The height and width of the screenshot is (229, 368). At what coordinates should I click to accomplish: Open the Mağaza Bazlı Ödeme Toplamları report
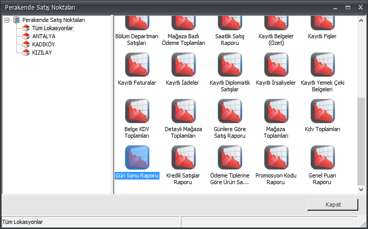183,23
